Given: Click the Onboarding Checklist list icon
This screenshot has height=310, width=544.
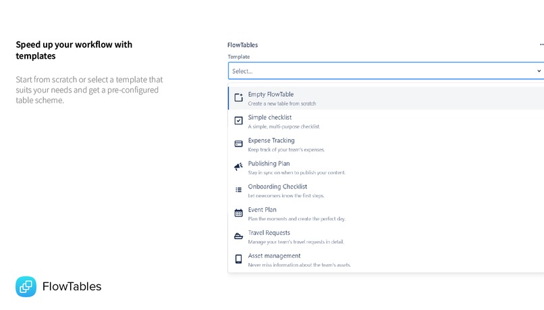Looking at the screenshot, I should [x=238, y=190].
